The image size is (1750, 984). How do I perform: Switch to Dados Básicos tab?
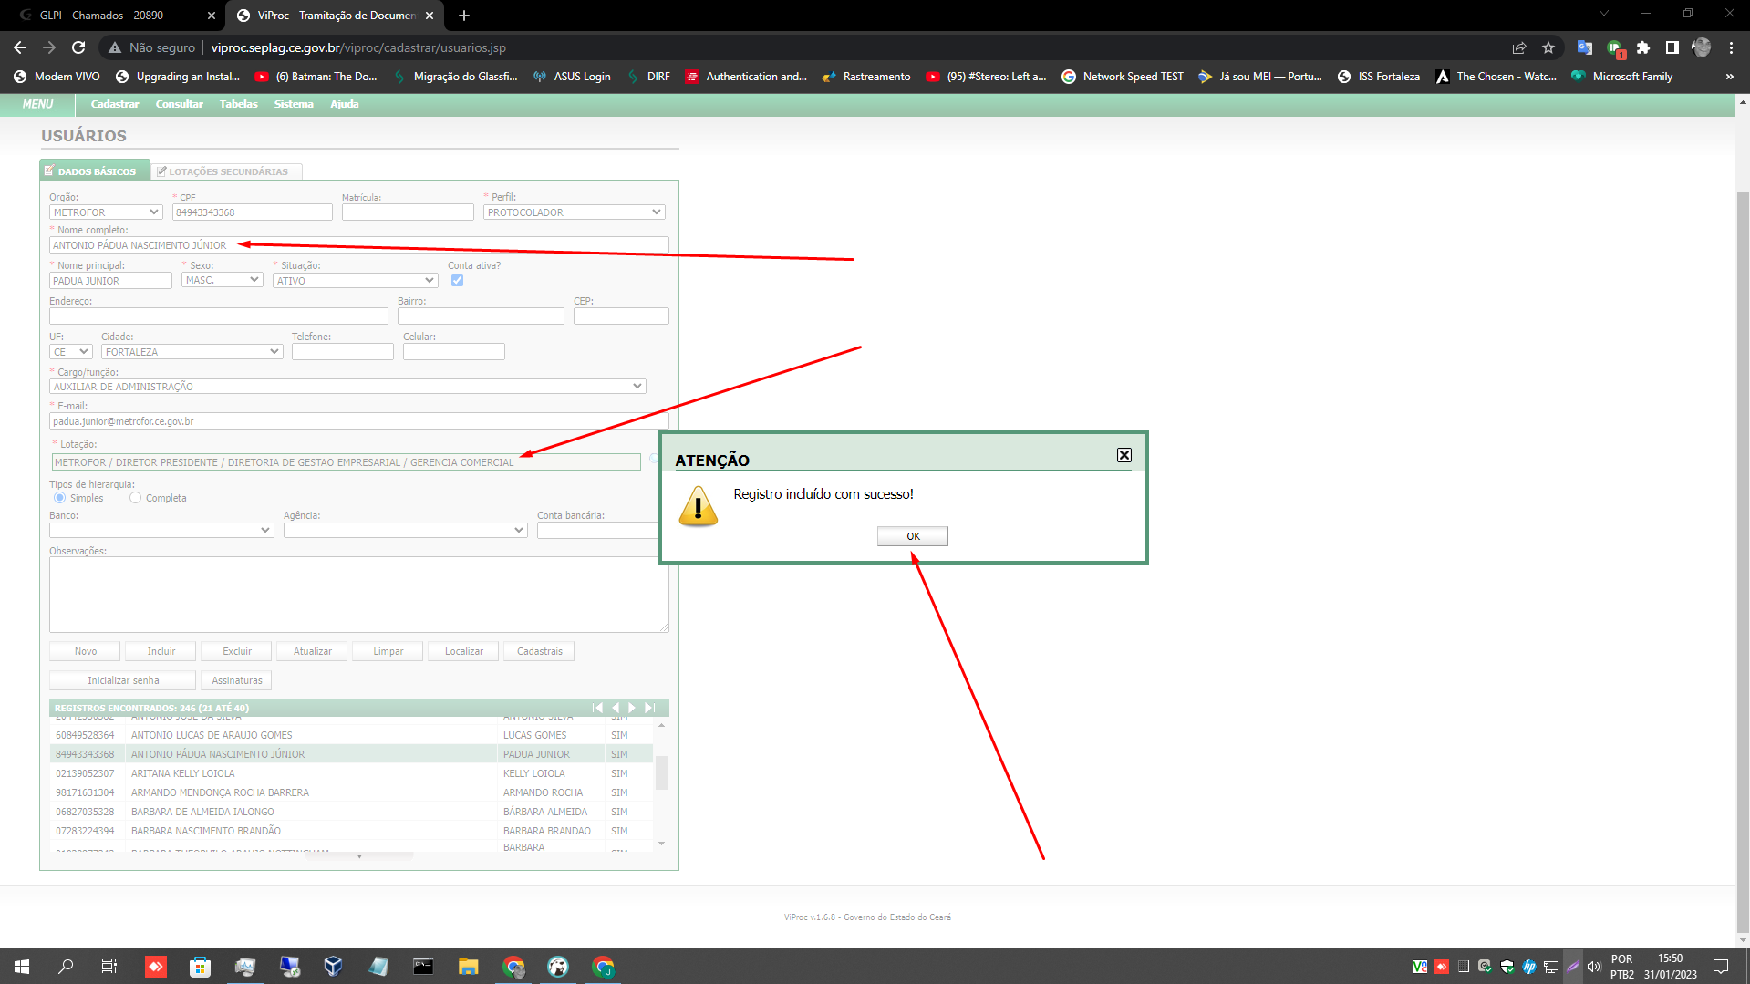95,171
